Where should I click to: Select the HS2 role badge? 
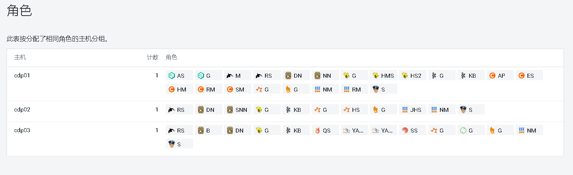[x=412, y=76]
